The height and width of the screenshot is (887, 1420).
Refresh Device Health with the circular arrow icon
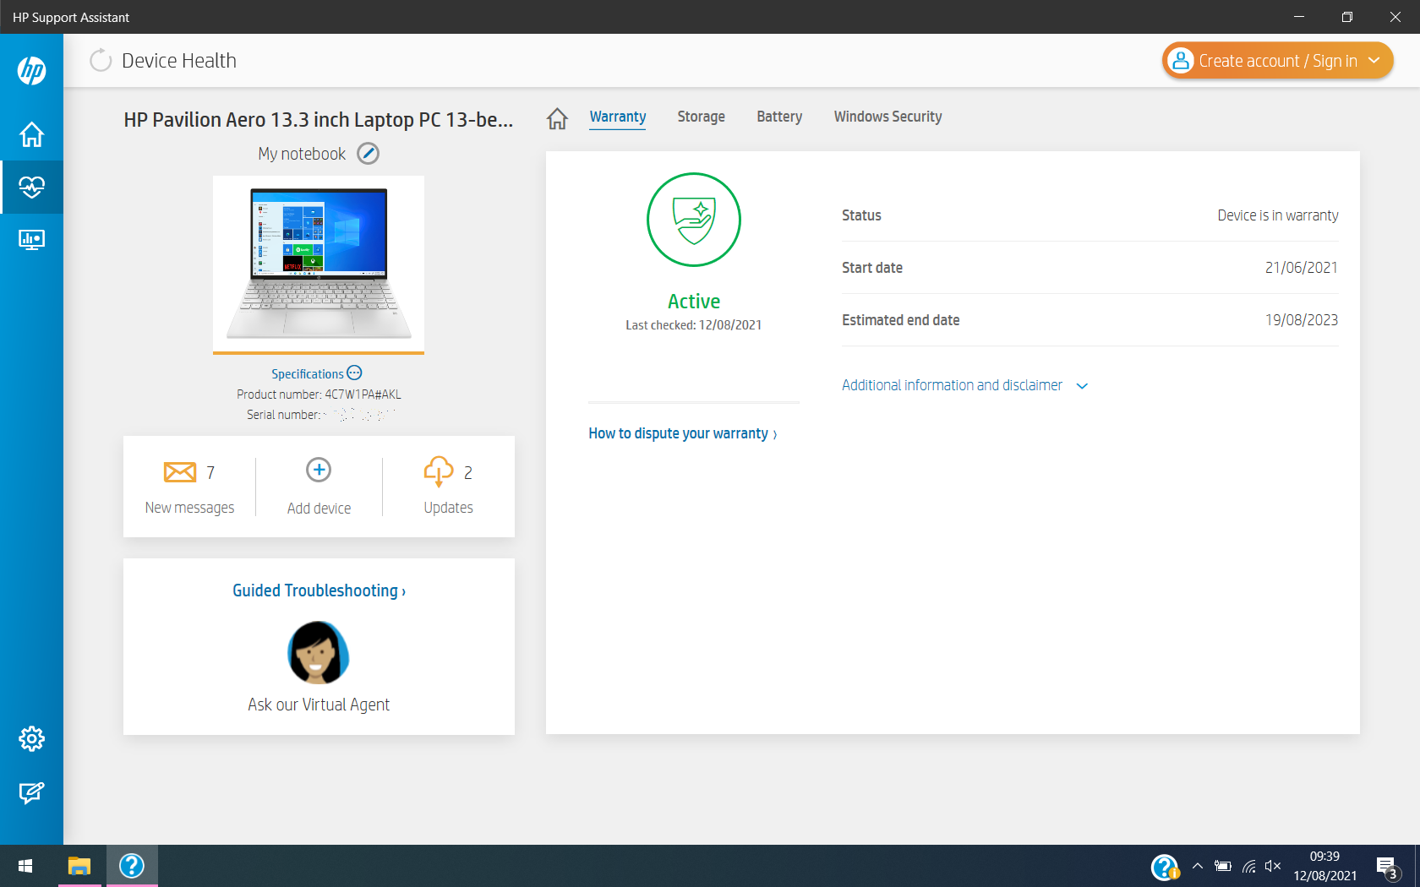click(x=101, y=61)
